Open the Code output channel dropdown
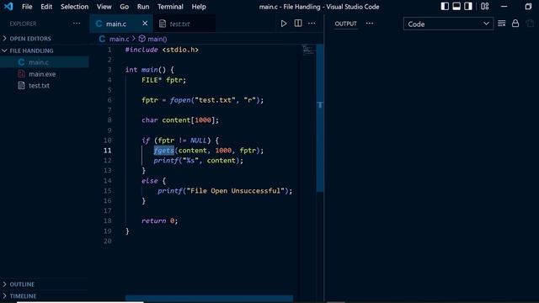 pos(449,24)
